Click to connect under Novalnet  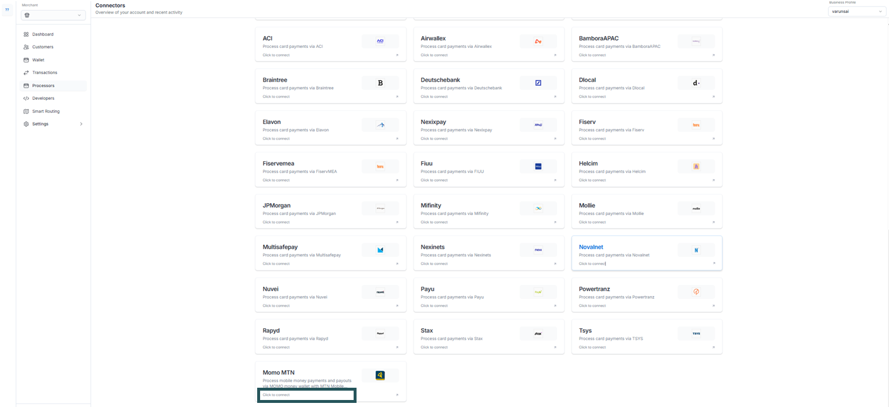(x=592, y=264)
